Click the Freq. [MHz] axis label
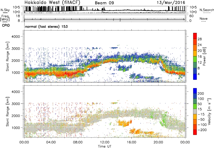The image size is (214, 148). pos(5,18)
